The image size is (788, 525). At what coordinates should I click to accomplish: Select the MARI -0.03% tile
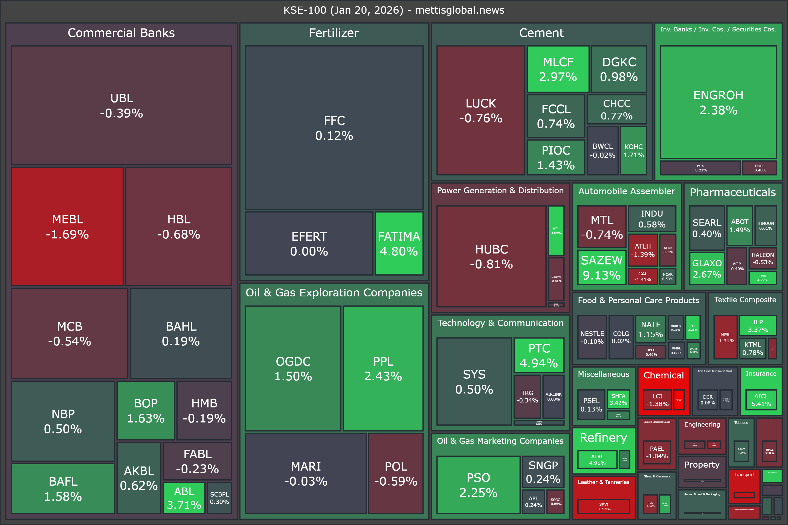click(x=306, y=473)
